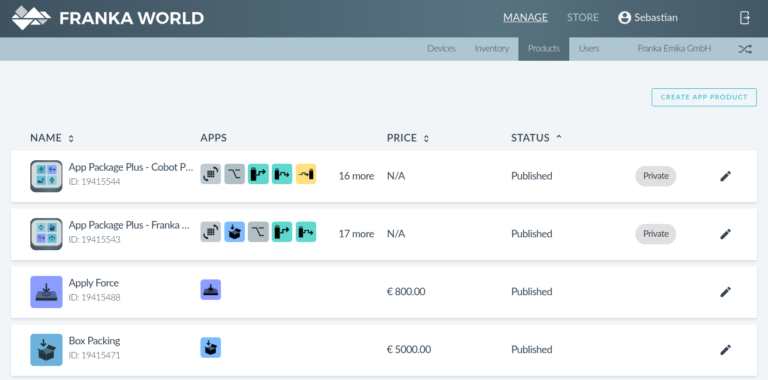
Task: Click ID: 19415471
Action: pos(95,355)
